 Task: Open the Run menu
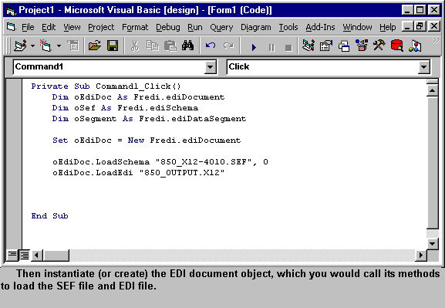[195, 27]
